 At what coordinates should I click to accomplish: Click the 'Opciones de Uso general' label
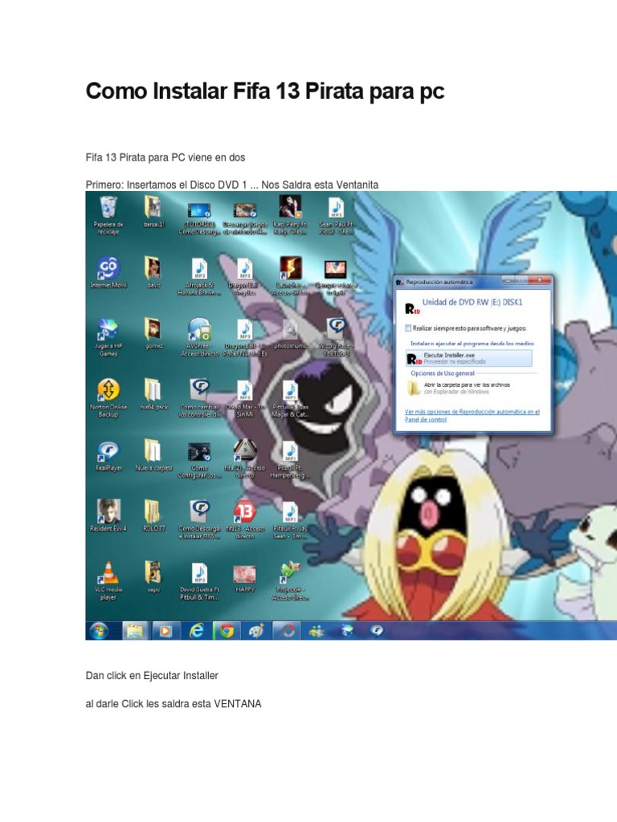pyautogui.click(x=443, y=373)
